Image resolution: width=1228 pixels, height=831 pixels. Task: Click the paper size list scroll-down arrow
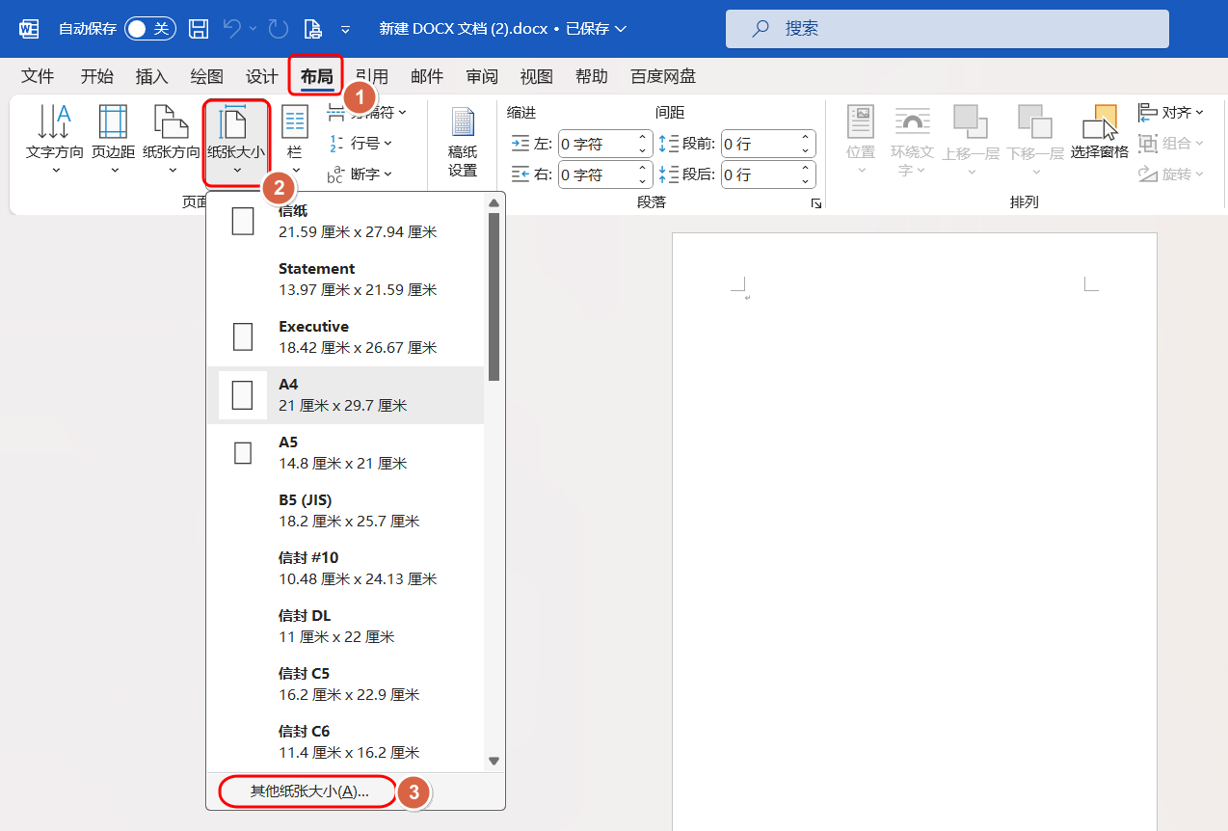pyautogui.click(x=494, y=761)
